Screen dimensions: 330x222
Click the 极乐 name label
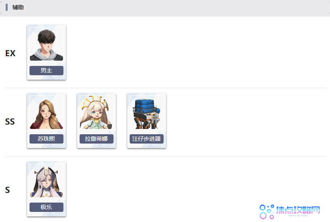point(46,207)
